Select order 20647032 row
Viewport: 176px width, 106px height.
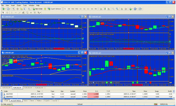(x=88, y=97)
